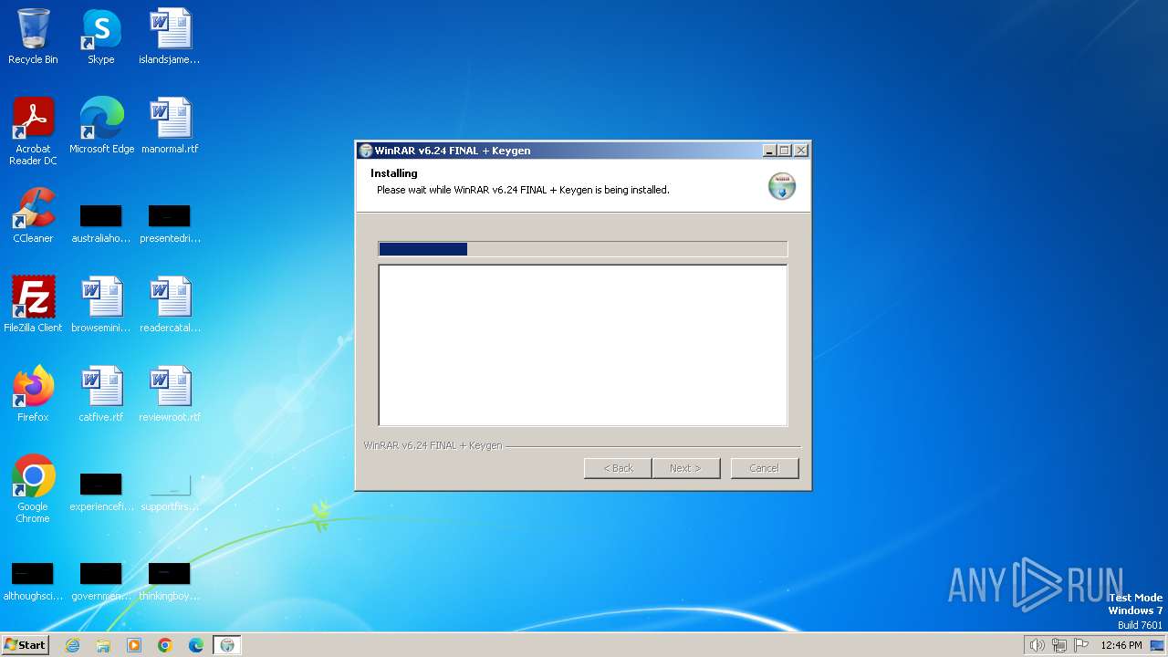Select the thinkingboy... desktop file

[170, 582]
